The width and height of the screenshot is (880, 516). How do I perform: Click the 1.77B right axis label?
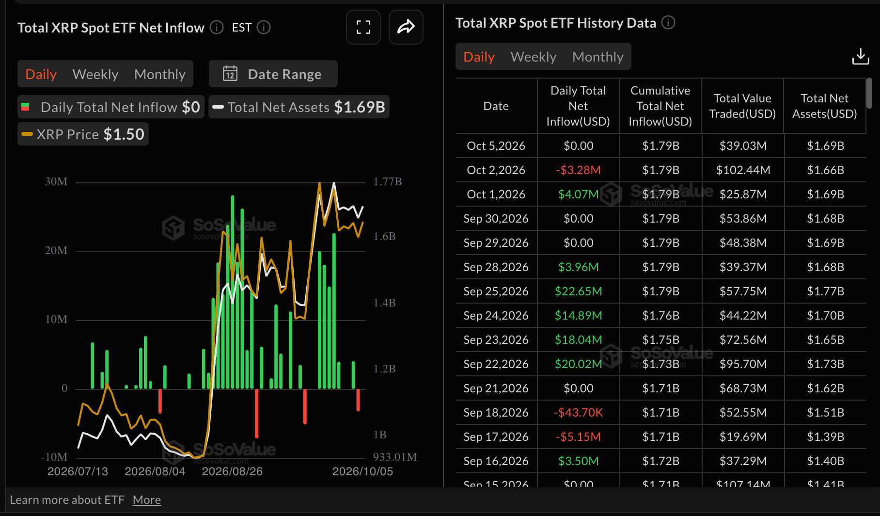coord(388,182)
